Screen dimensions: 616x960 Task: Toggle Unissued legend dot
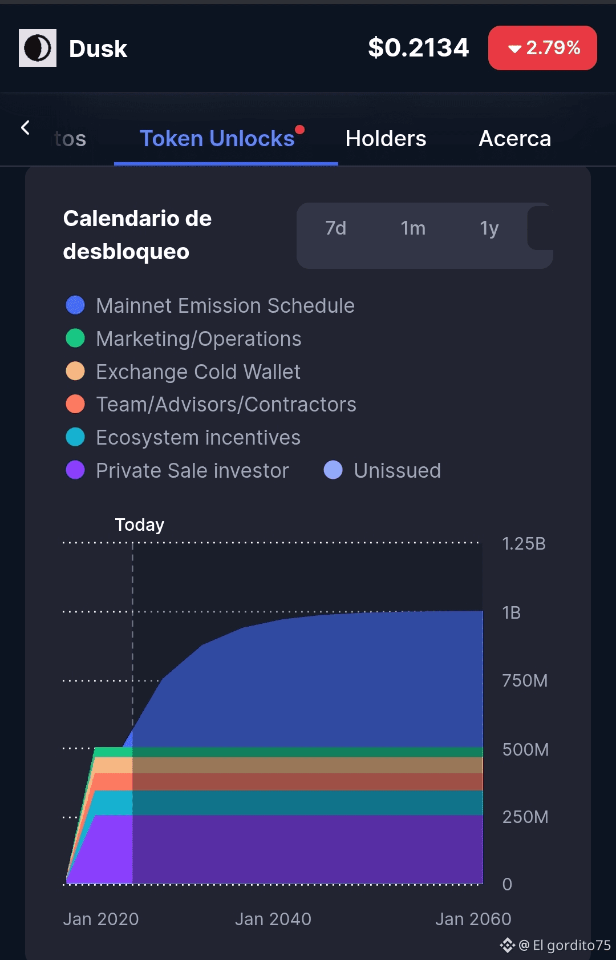click(333, 470)
